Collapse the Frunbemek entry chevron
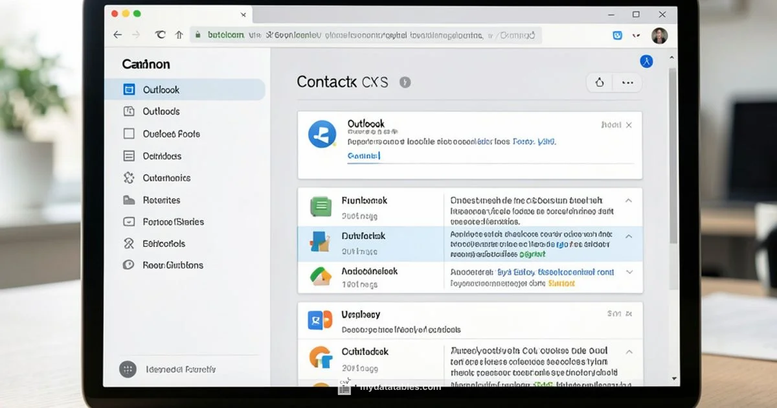 (629, 201)
